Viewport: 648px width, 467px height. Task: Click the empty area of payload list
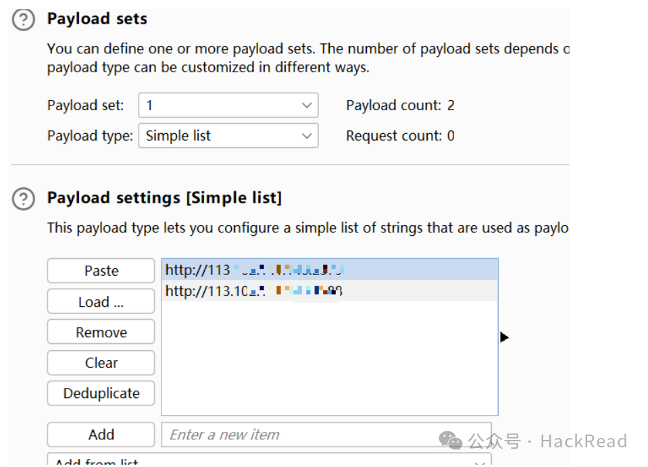(329, 358)
